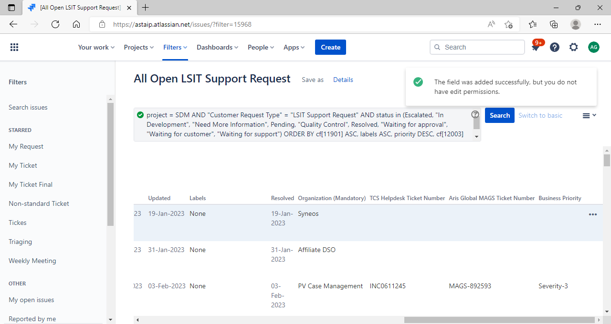611x324 pixels.
Task: Click the Create button
Action: click(330, 47)
